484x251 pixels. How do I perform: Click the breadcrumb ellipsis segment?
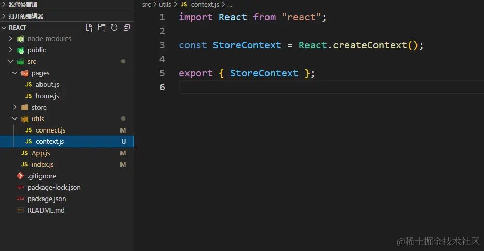(x=230, y=5)
